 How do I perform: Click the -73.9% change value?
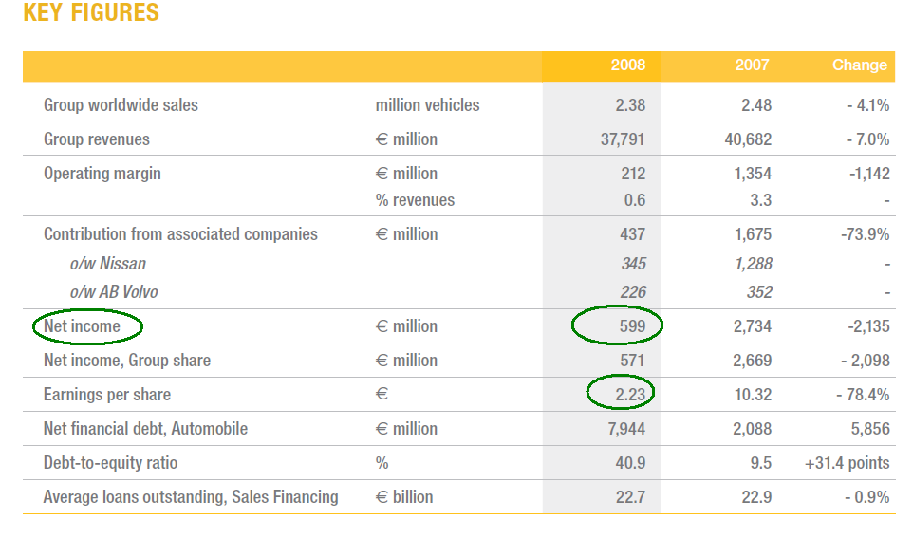pos(866,234)
